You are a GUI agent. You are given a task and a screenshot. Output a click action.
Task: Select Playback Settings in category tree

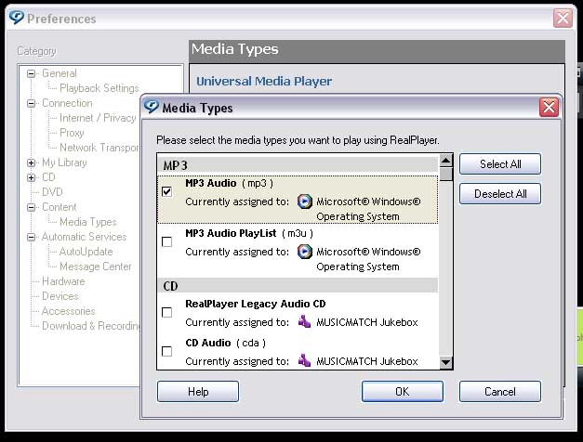coord(99,88)
